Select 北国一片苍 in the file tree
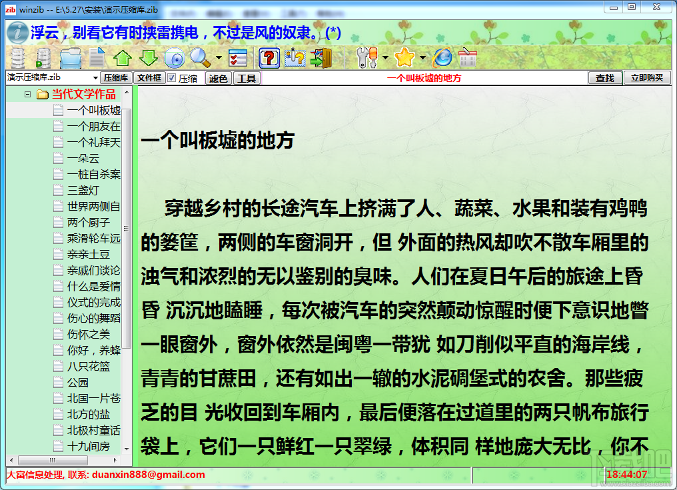677x490 pixels. 94,398
